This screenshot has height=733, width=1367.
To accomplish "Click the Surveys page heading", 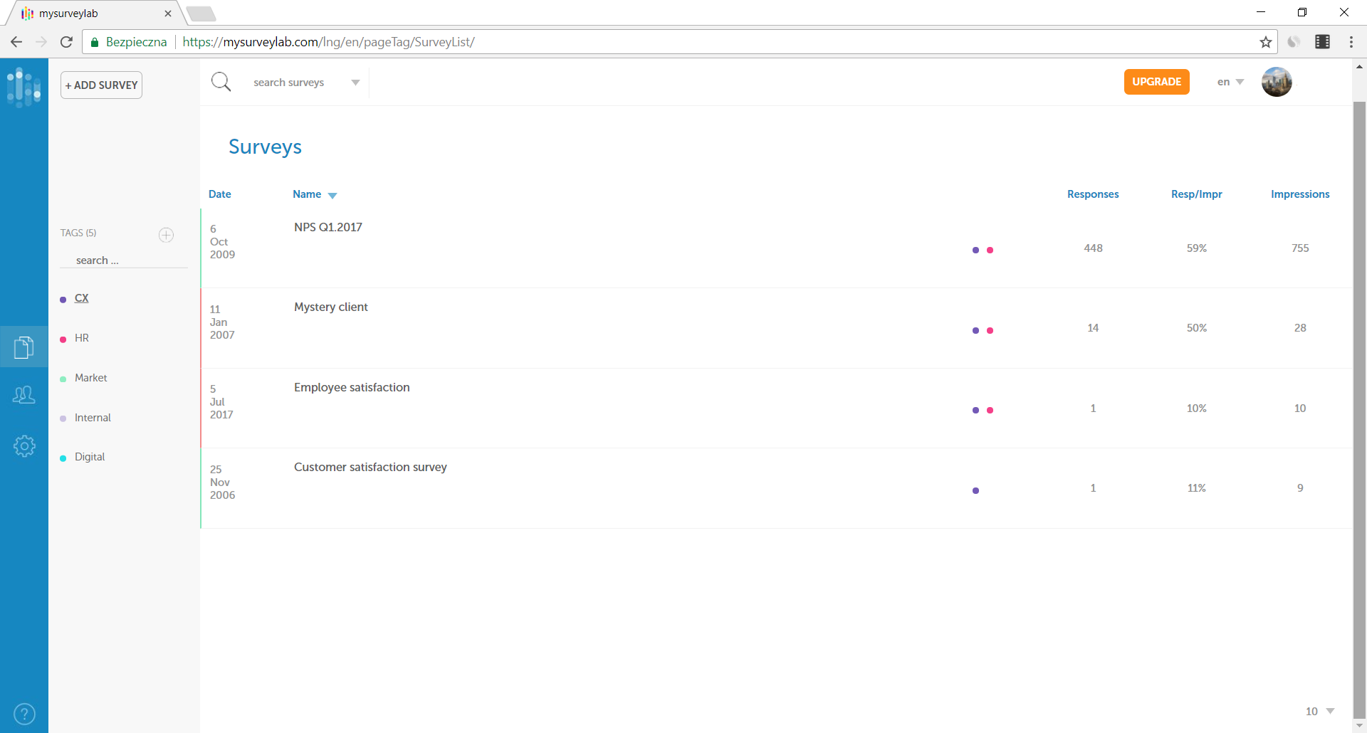I will click(x=265, y=147).
